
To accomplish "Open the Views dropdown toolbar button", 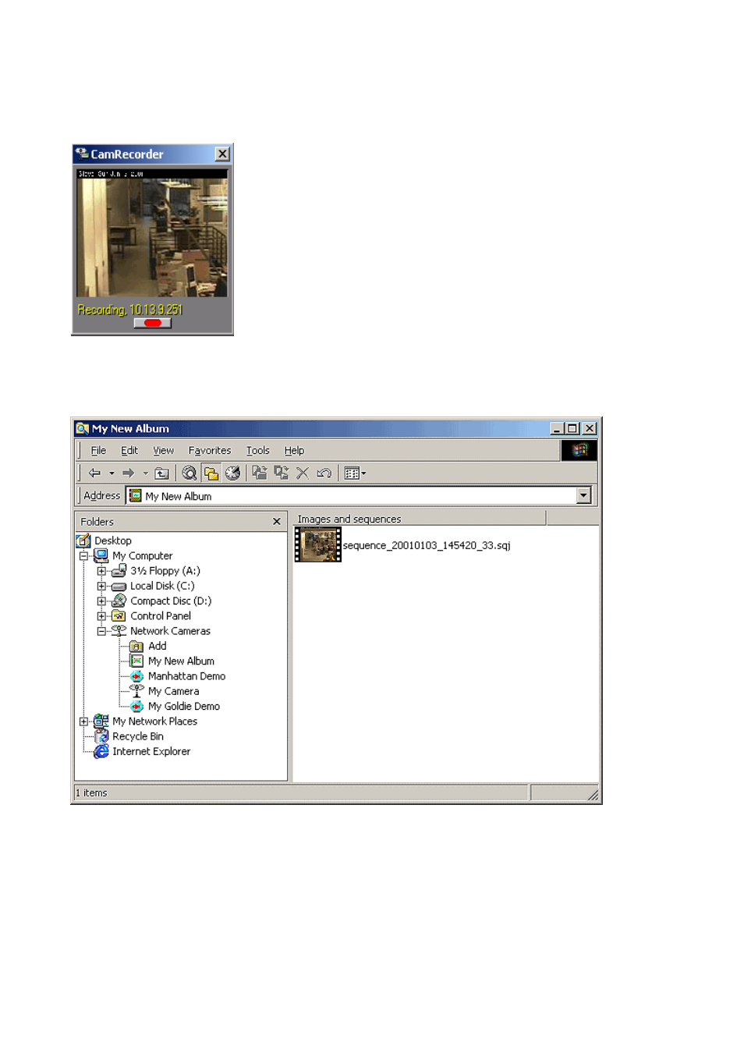I will coord(355,473).
